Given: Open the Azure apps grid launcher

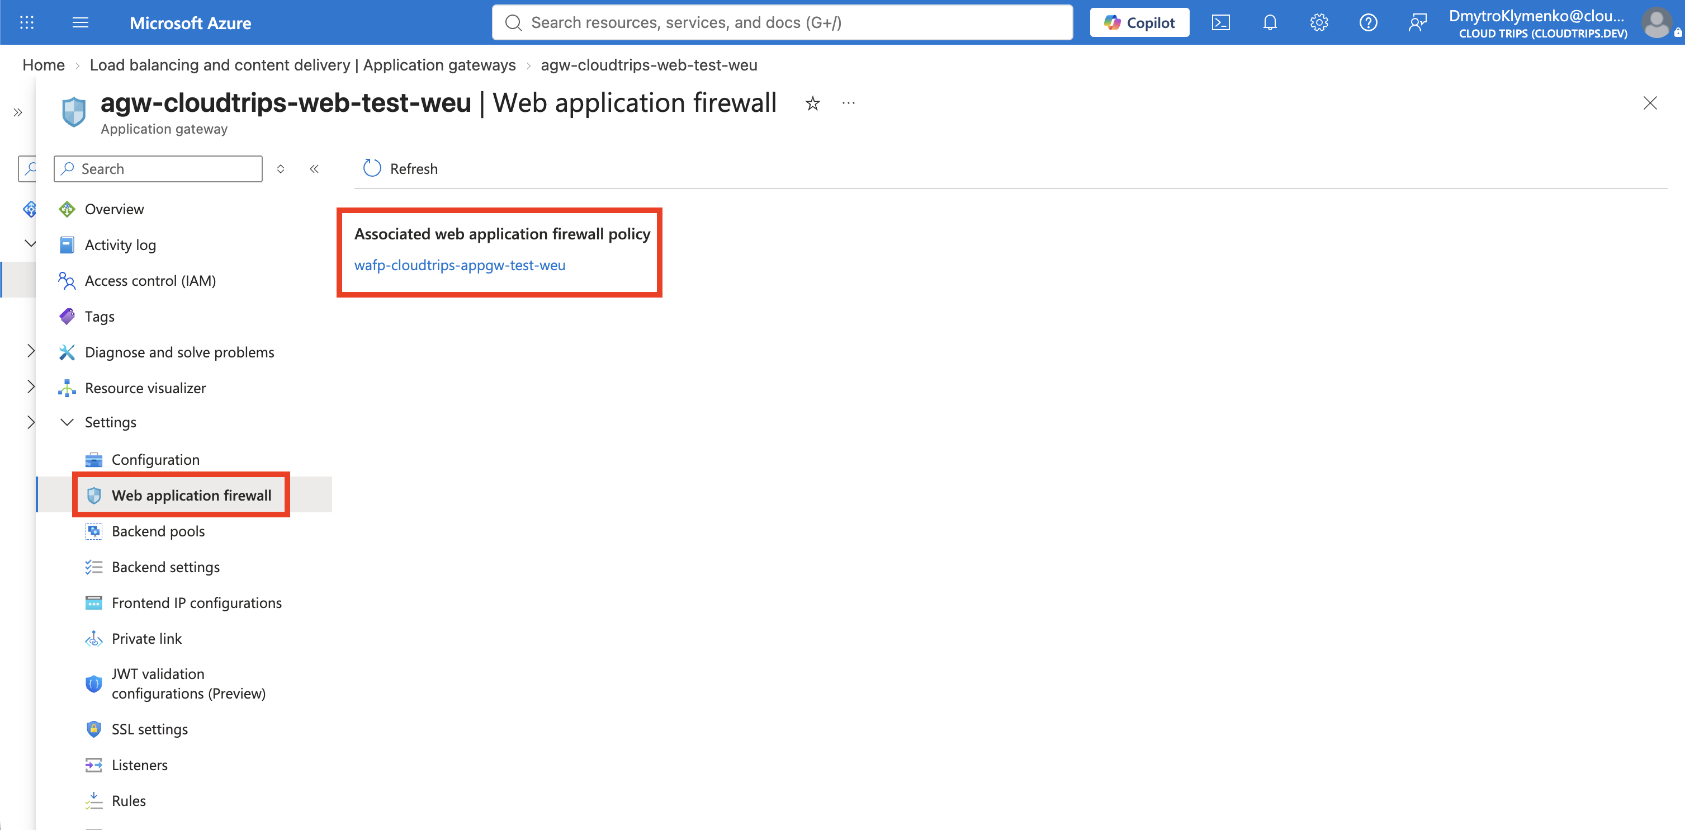Looking at the screenshot, I should pyautogui.click(x=27, y=23).
